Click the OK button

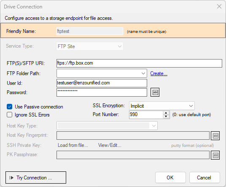(170, 177)
